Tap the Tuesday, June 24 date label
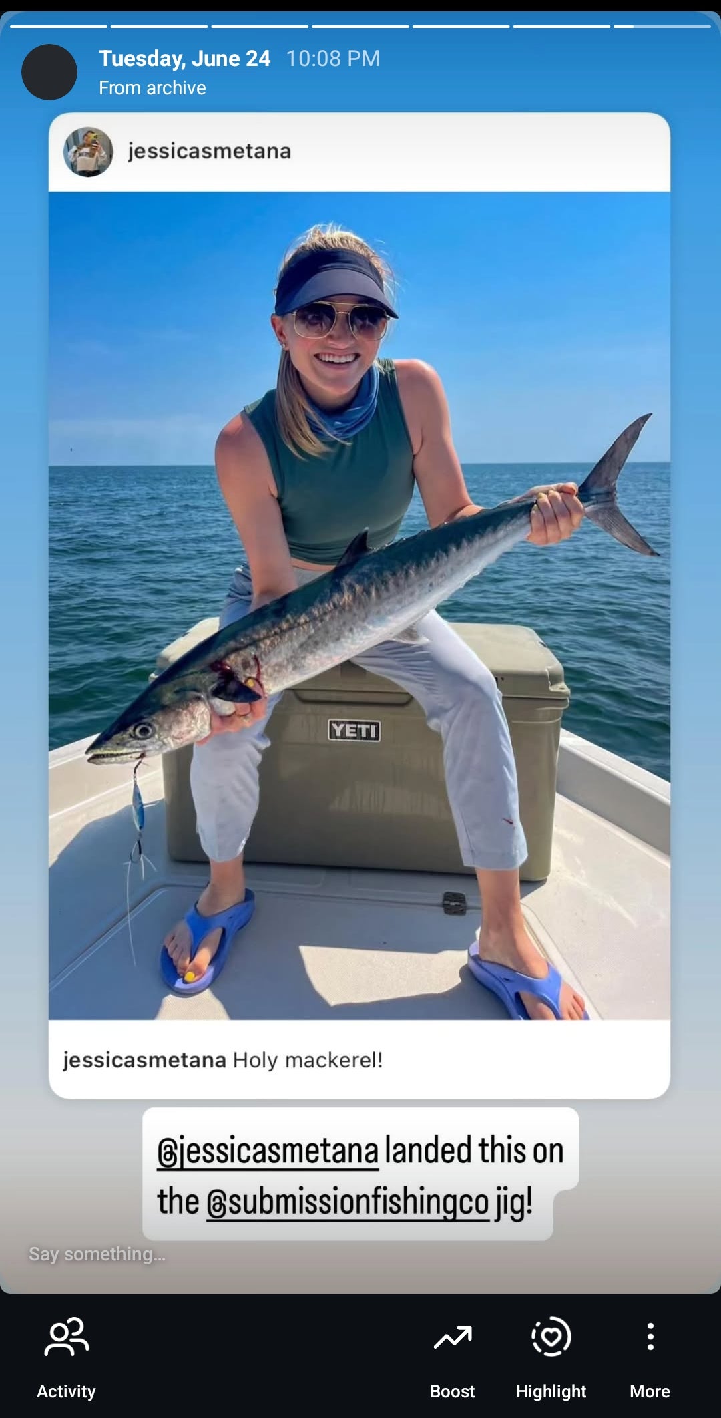 tap(184, 59)
